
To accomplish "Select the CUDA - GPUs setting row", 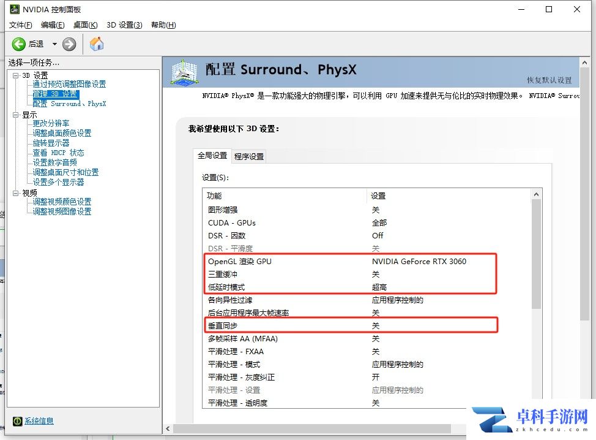I will 367,222.
